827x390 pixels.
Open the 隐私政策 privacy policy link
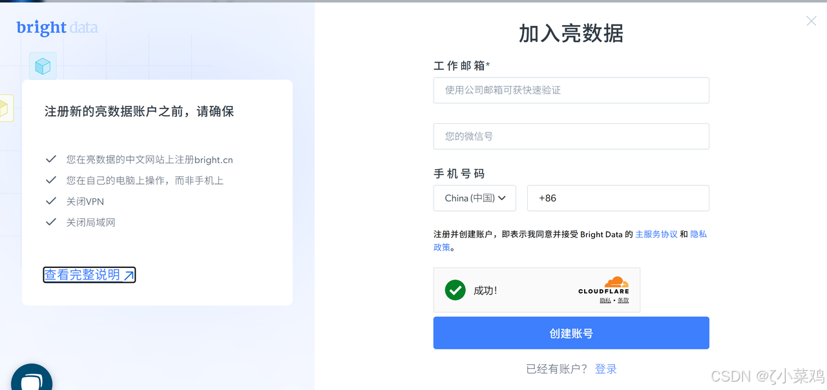pyautogui.click(x=698, y=234)
